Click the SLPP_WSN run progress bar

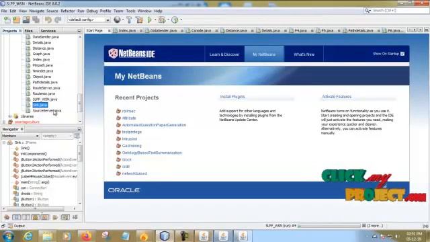point(329,226)
